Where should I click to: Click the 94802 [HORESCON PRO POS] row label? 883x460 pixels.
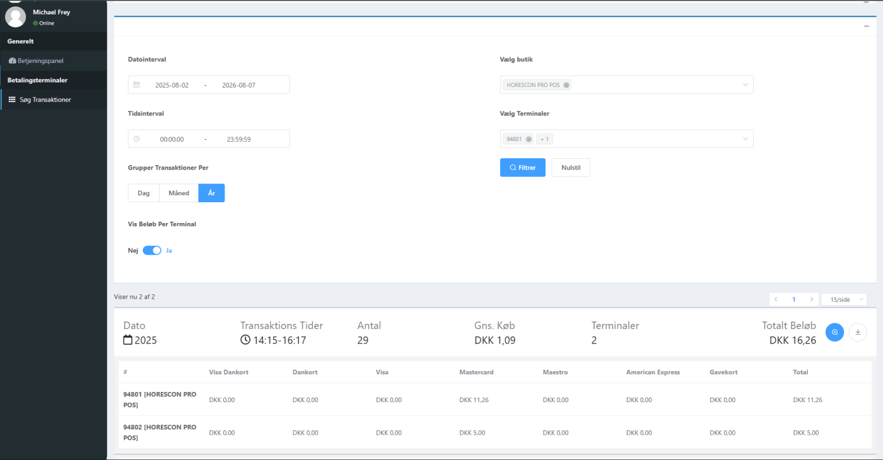click(x=160, y=432)
